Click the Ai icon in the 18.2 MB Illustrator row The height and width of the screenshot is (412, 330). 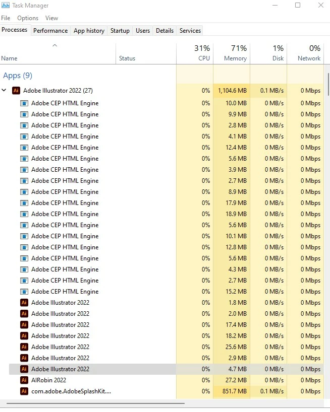[x=24, y=336]
